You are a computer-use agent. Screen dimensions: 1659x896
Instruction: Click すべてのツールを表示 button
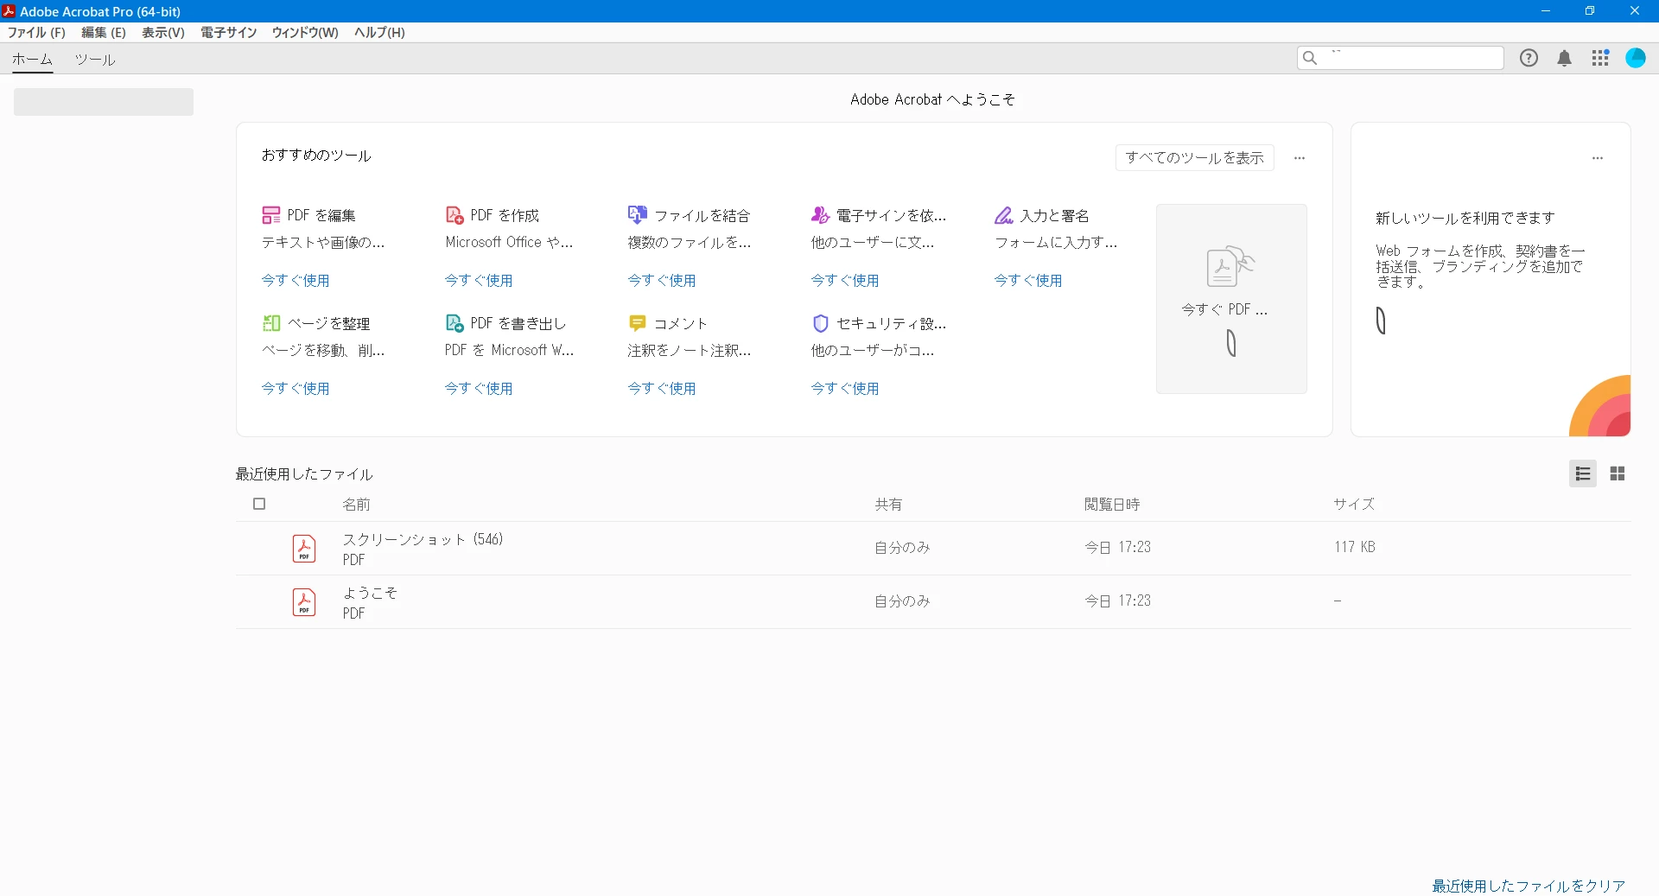click(1195, 158)
